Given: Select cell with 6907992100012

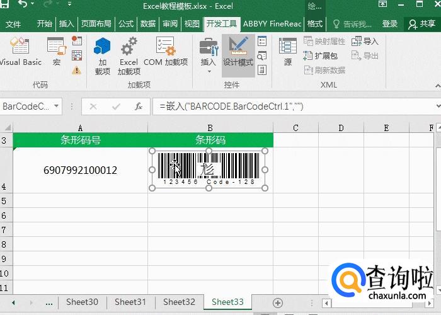Looking at the screenshot, I should (x=80, y=170).
